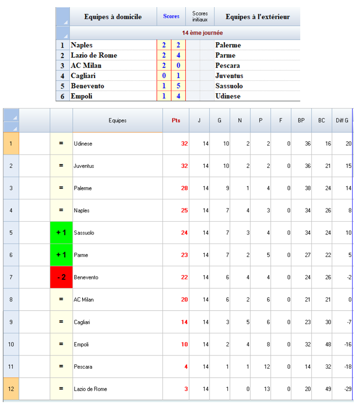This screenshot has height=403, width=354.
Task: Click the away score for Empoli versus Udinese
Action: tap(178, 96)
